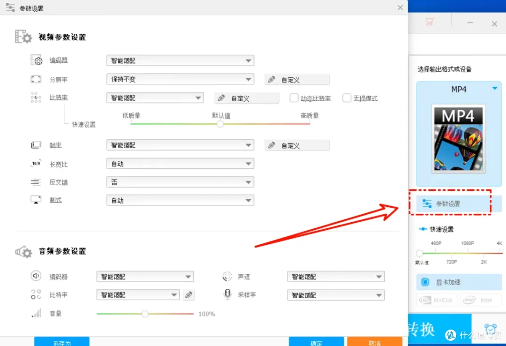Click the pencil edit button for audio bitrate
Image resolution: width=506 pixels, height=346 pixels.
189,295
